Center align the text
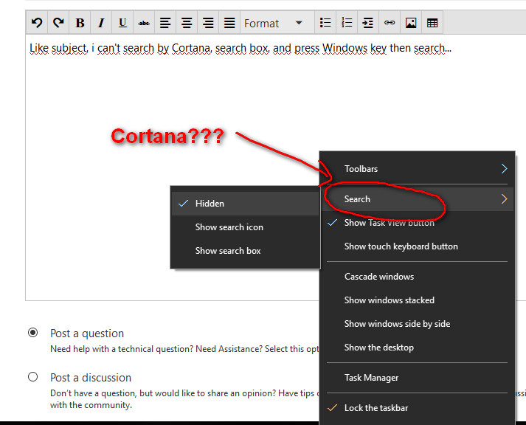 (x=187, y=23)
